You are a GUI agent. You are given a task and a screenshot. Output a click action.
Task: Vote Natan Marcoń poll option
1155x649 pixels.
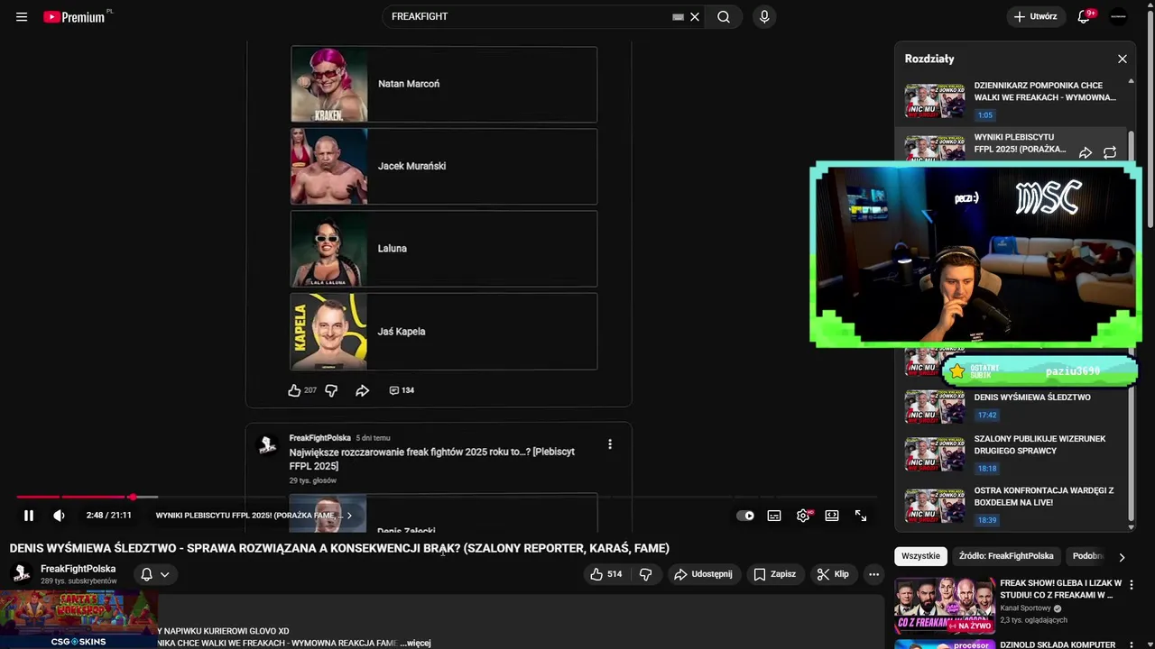coord(444,84)
